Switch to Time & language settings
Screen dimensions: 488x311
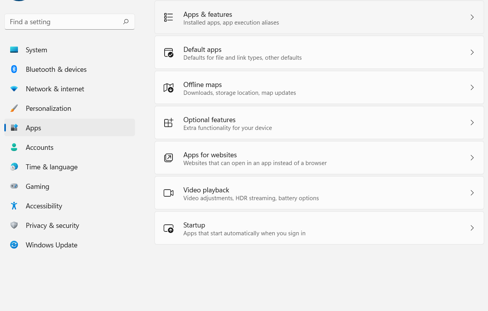tap(51, 167)
